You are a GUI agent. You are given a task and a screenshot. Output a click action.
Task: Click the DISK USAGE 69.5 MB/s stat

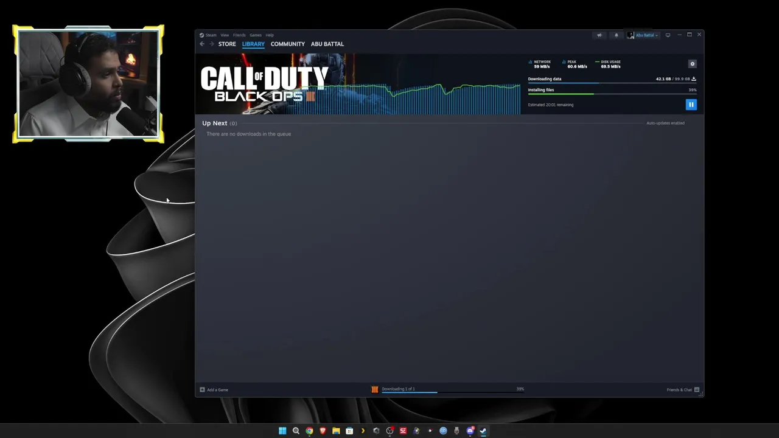[609, 64]
